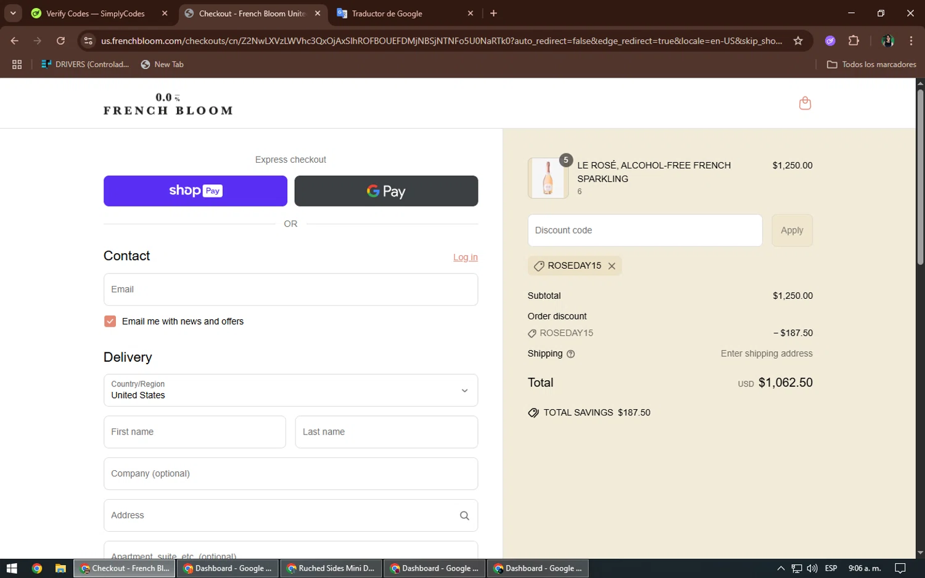Screen dimensions: 925x578
Task: Open the New Tab bookmark
Action: (162, 64)
